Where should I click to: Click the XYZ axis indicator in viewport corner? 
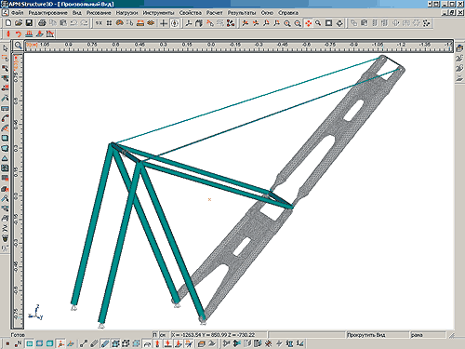[x=35, y=313]
